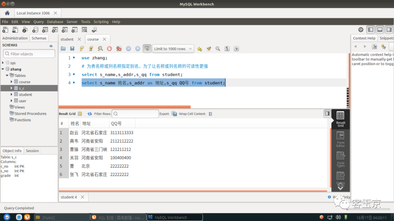
Task: Open Firefox from the taskbar
Action: coord(27,217)
